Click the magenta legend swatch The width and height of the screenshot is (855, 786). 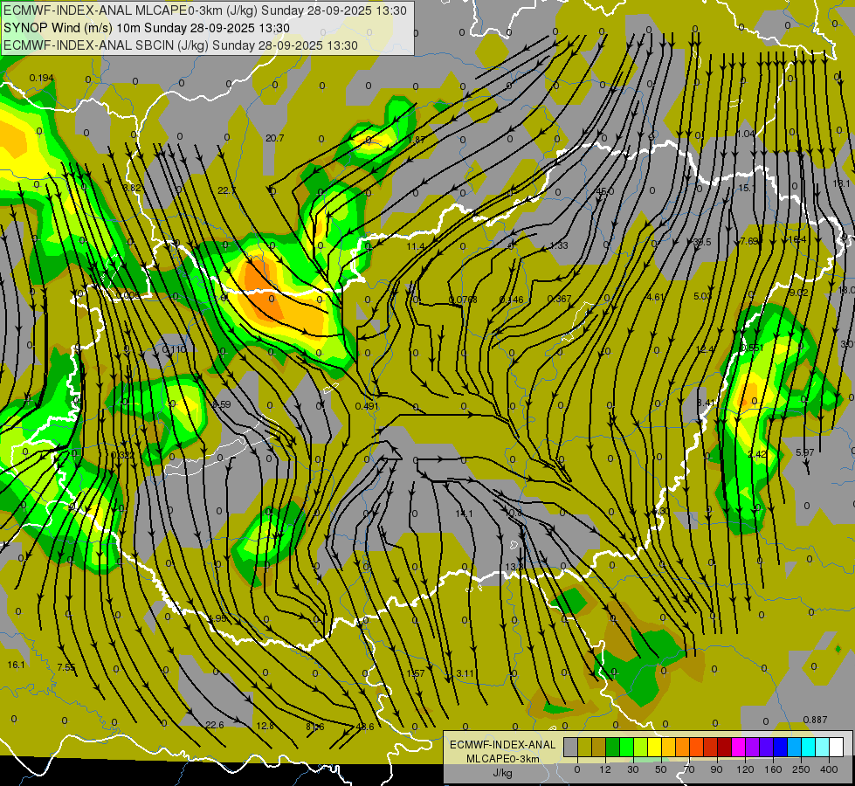738,748
